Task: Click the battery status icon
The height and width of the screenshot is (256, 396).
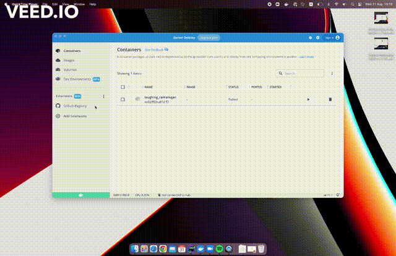Action: (x=320, y=4)
